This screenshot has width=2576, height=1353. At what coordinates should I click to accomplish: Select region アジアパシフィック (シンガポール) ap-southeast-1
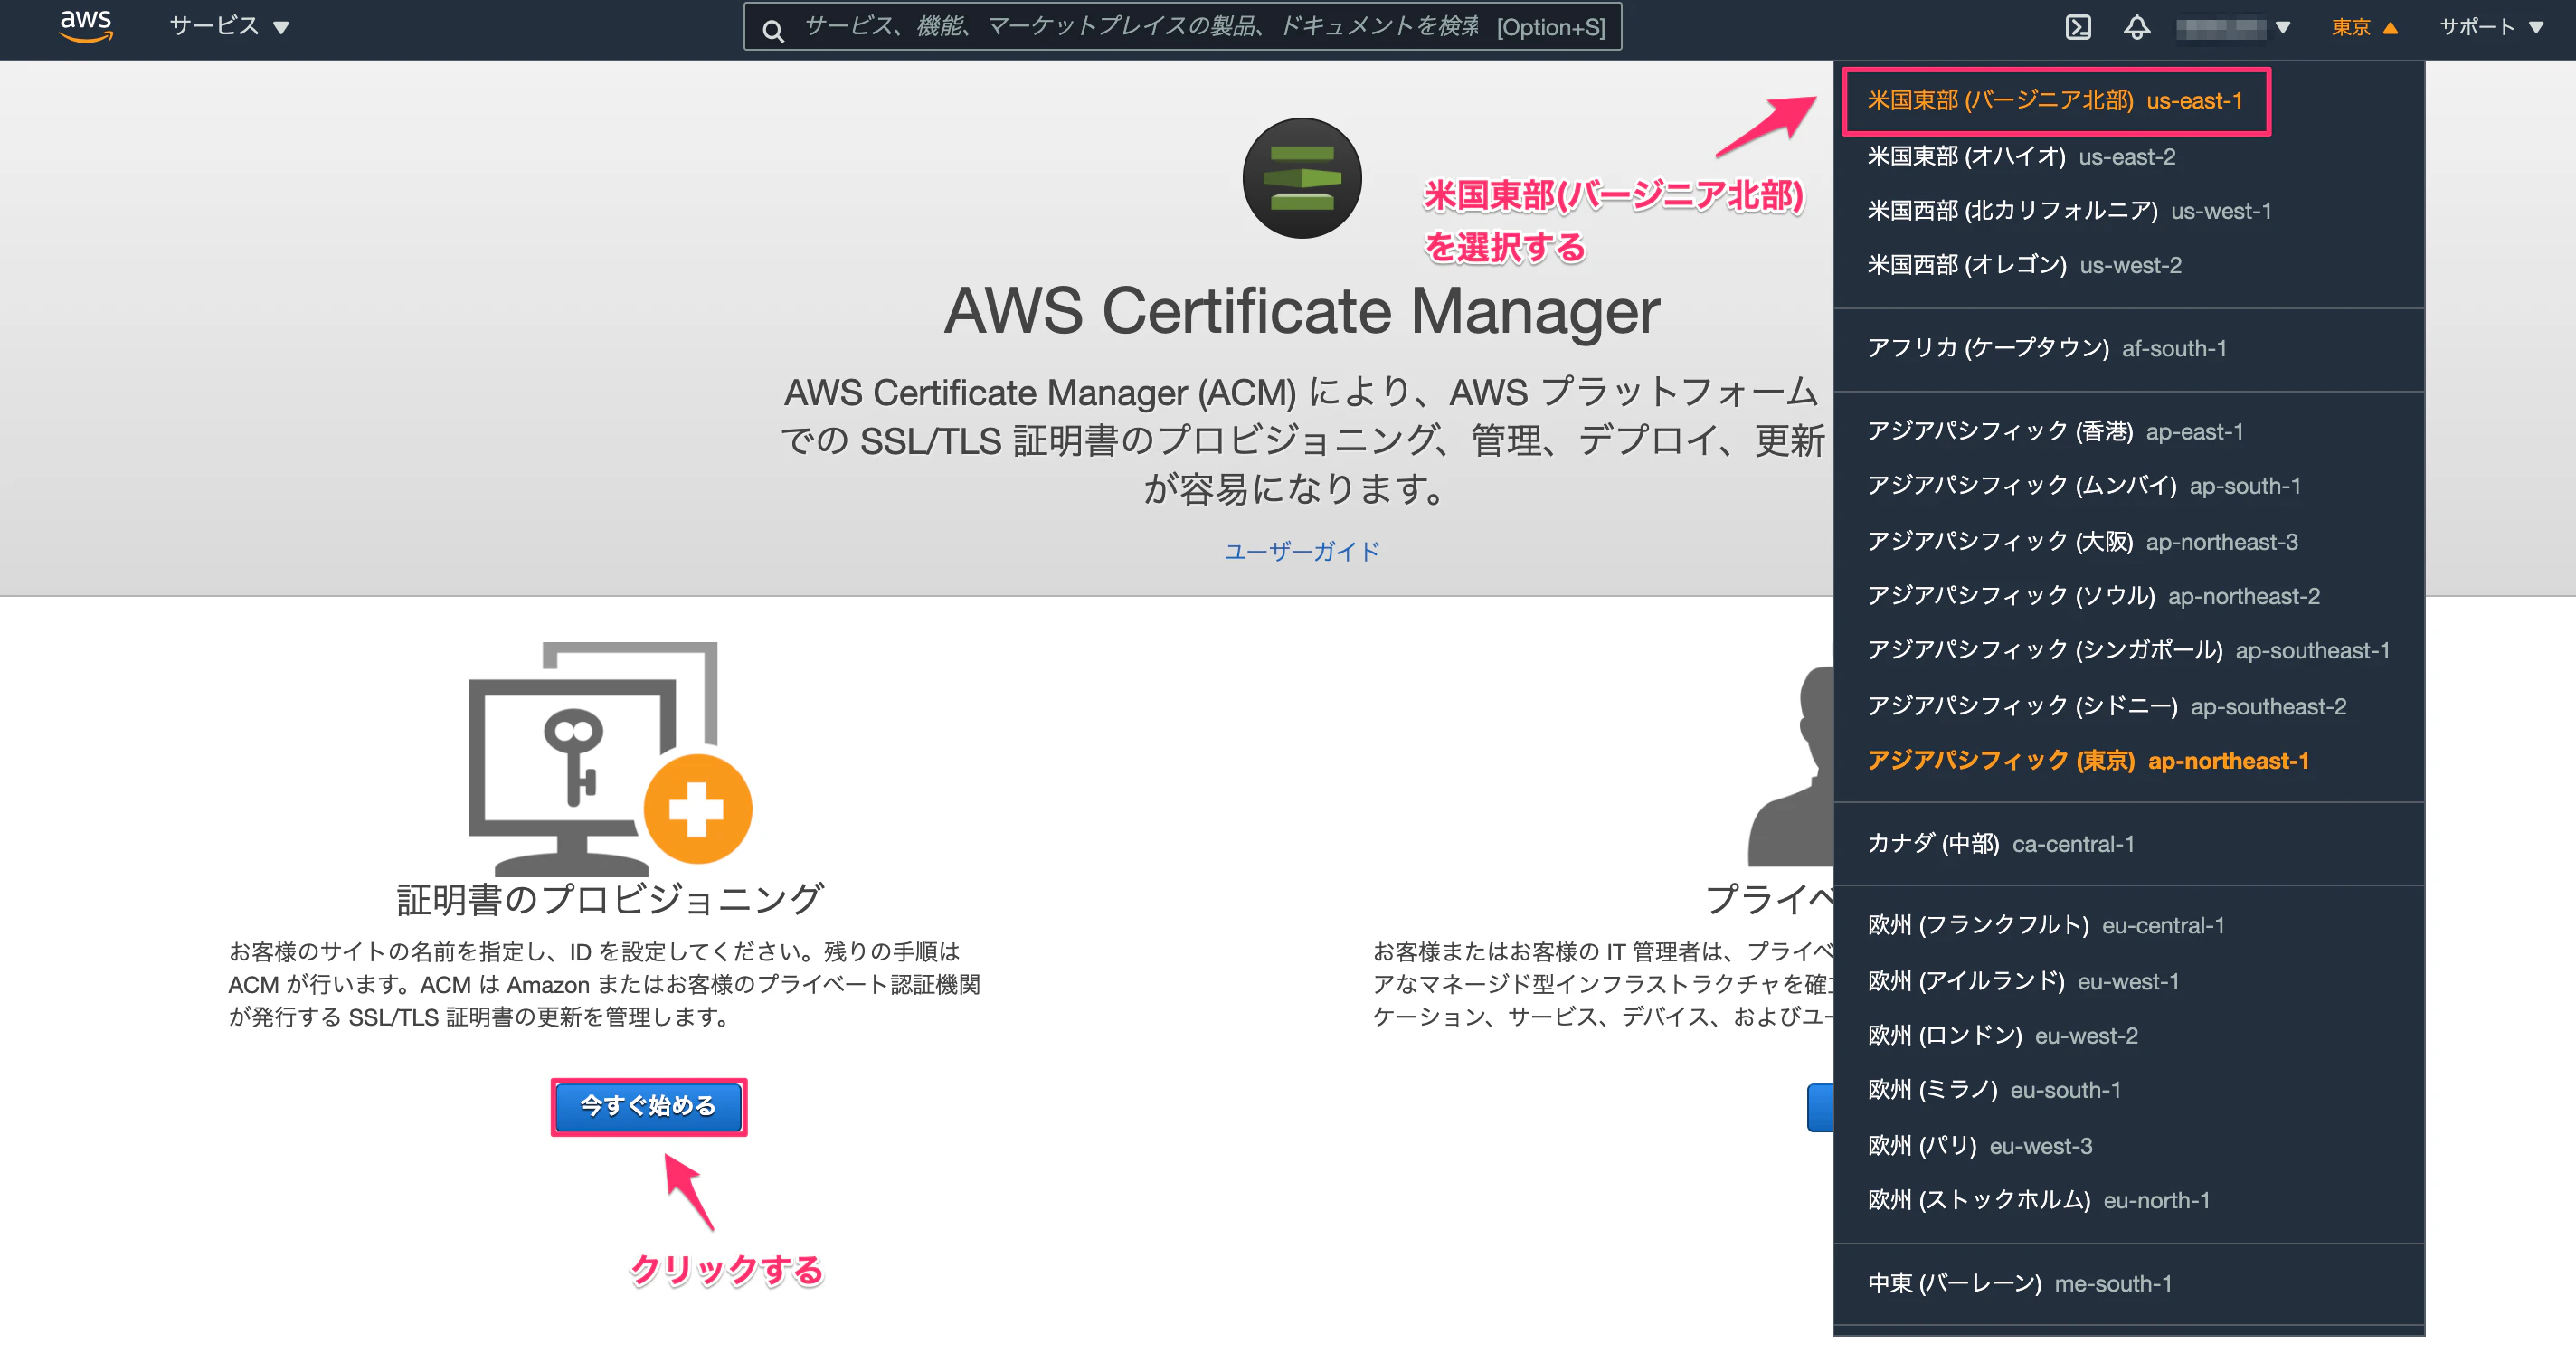[x=2128, y=650]
